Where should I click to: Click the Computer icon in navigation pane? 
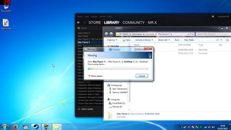click(x=109, y=100)
